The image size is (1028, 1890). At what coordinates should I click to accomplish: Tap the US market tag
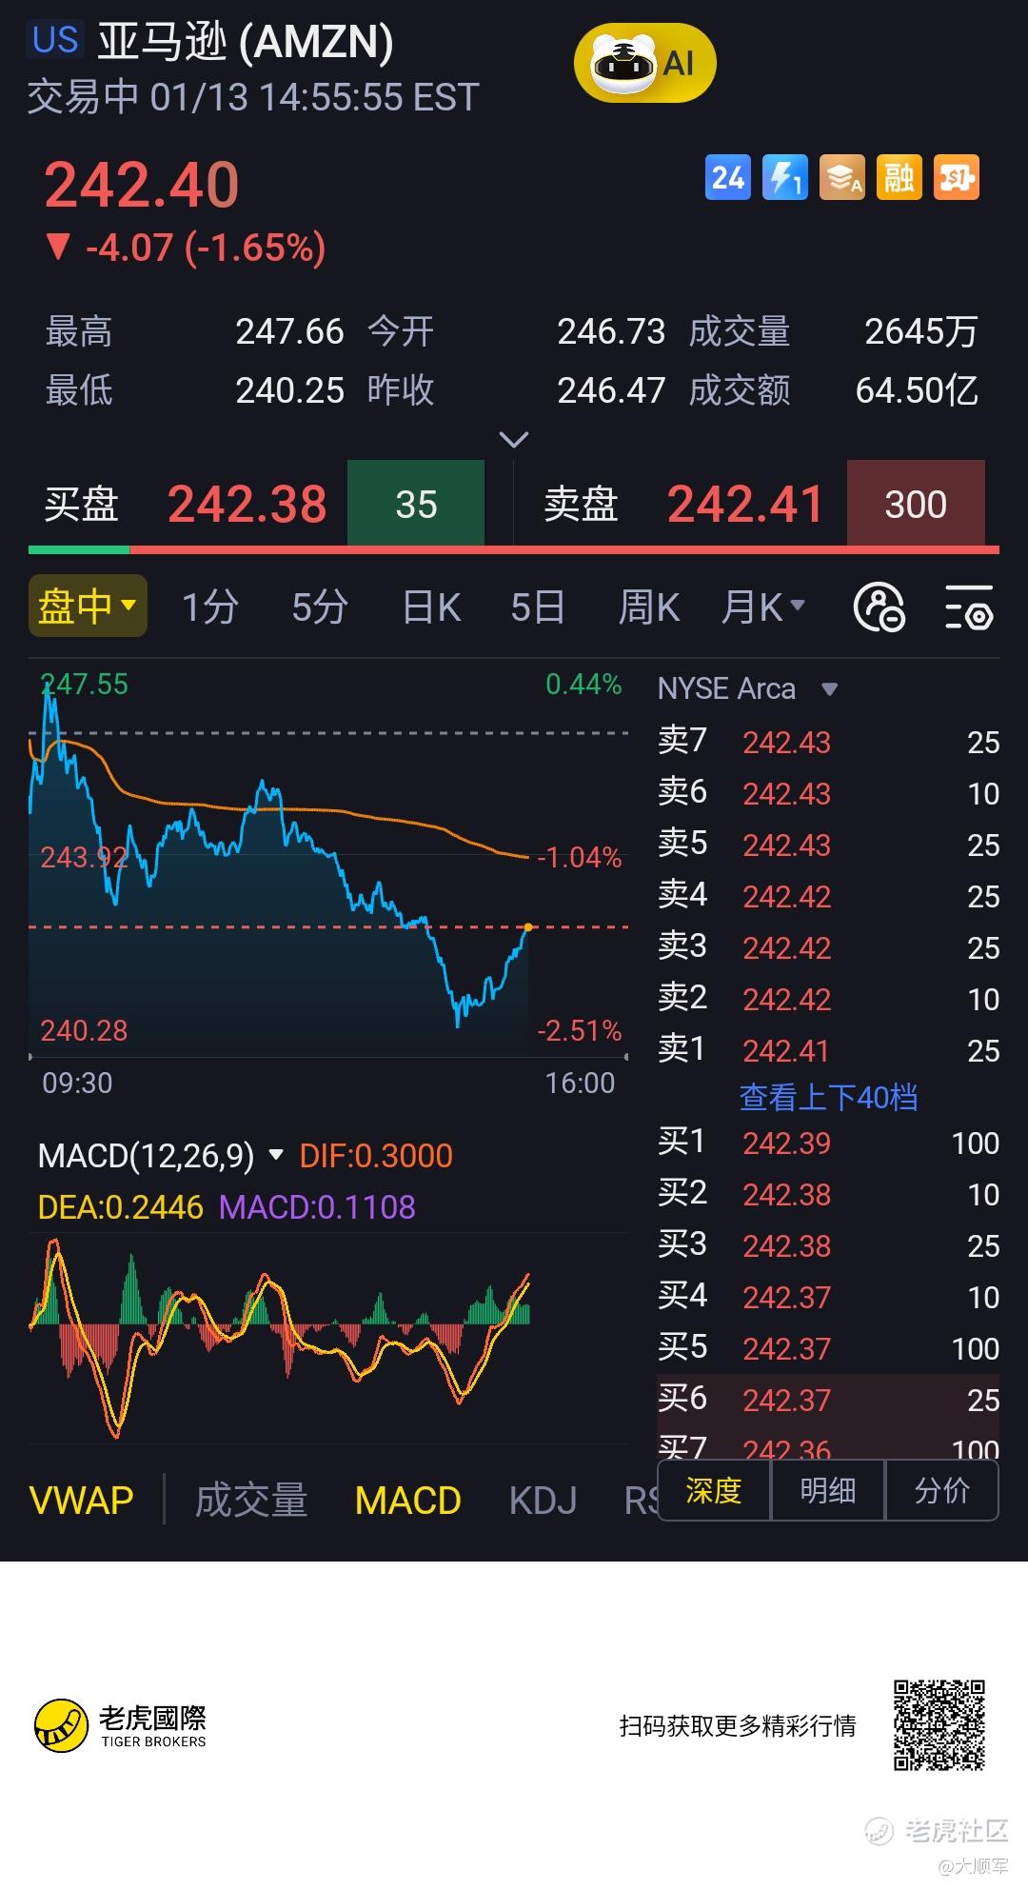(x=55, y=40)
